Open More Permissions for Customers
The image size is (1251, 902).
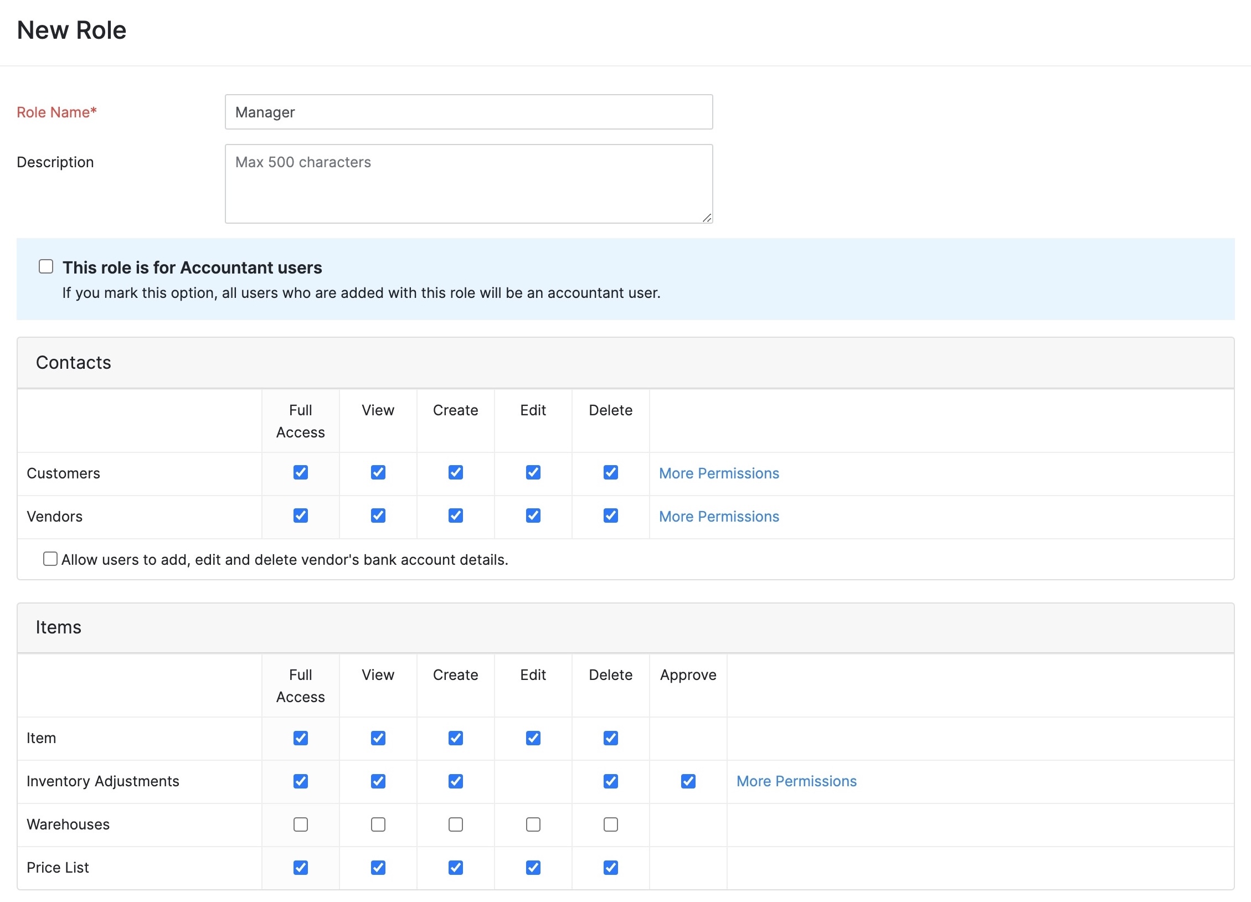[x=718, y=473]
